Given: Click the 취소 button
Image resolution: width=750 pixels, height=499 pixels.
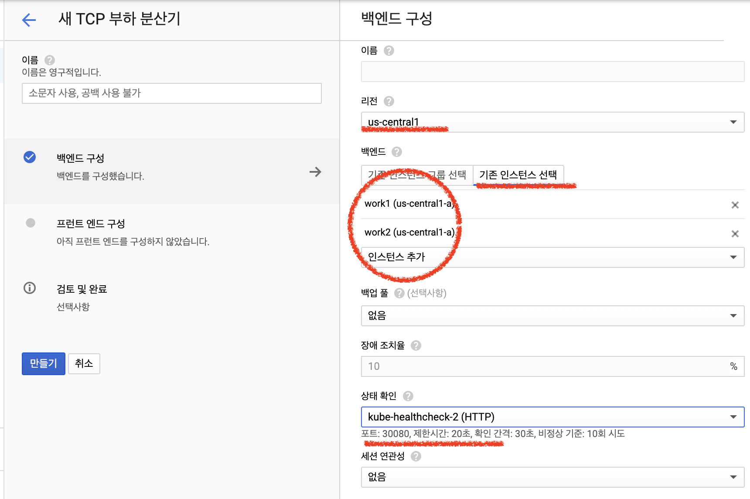Looking at the screenshot, I should (84, 364).
